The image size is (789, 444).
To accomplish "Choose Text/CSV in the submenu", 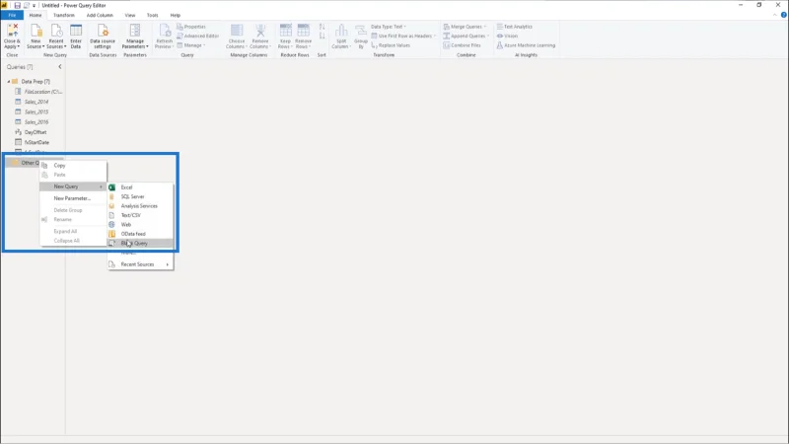I will (140, 215).
